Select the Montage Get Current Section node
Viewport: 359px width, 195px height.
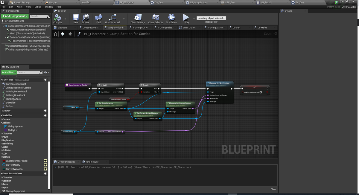pyautogui.click(x=180, y=107)
